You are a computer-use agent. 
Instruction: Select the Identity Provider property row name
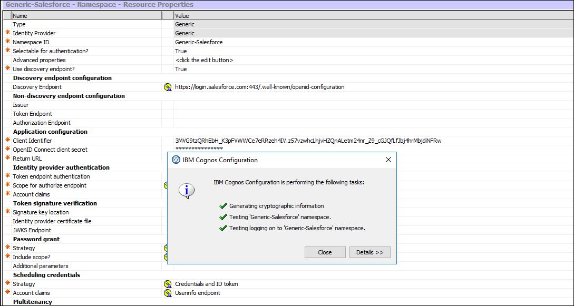34,33
